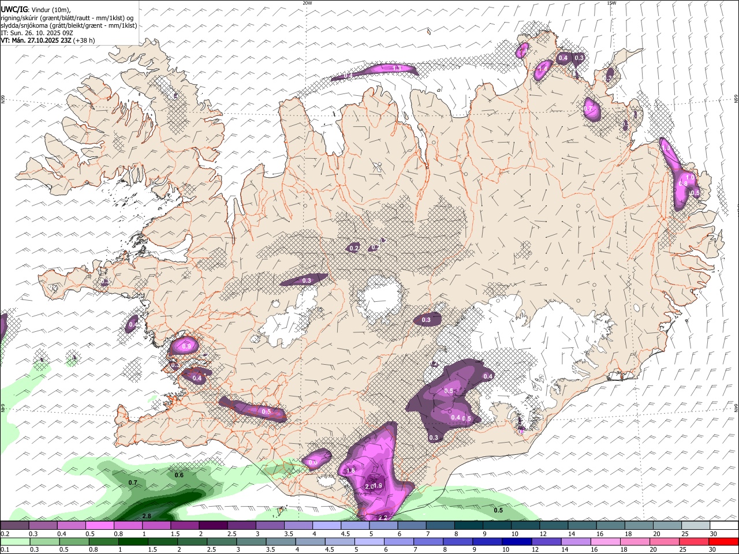The image size is (739, 554).
Task: Select lower legend swatch between 10 and 12
Action: pyautogui.click(x=517, y=541)
